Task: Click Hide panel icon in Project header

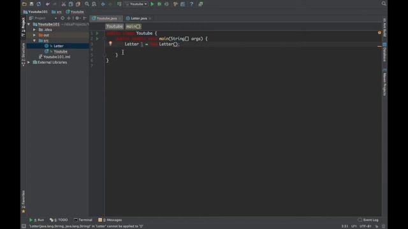Action: pyautogui.click(x=85, y=18)
